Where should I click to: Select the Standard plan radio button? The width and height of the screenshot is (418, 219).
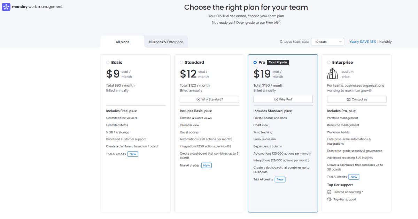point(181,63)
